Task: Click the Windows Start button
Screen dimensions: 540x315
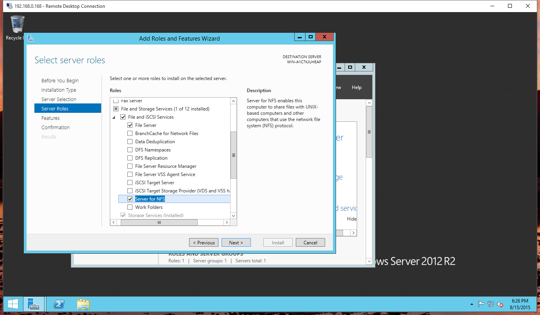Action: coord(13,304)
